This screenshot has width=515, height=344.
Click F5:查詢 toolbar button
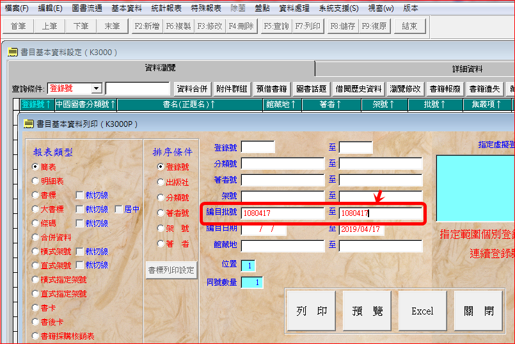276,26
